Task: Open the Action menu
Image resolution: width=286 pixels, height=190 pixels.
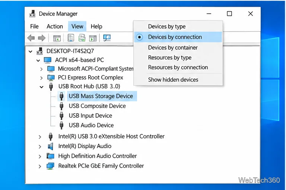Action: pos(55,27)
